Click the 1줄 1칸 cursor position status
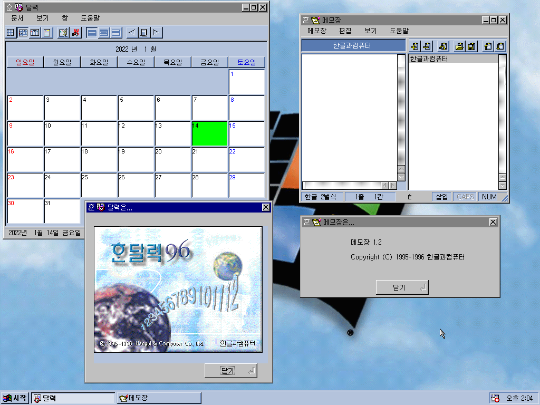The height and width of the screenshot is (405, 540). coord(369,197)
